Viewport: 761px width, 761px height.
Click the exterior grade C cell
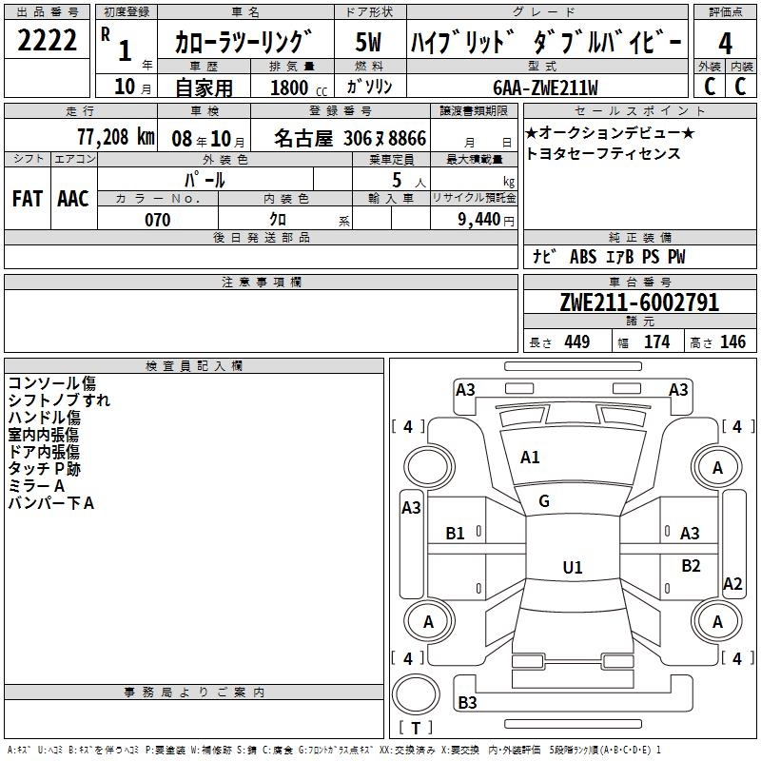(x=710, y=87)
